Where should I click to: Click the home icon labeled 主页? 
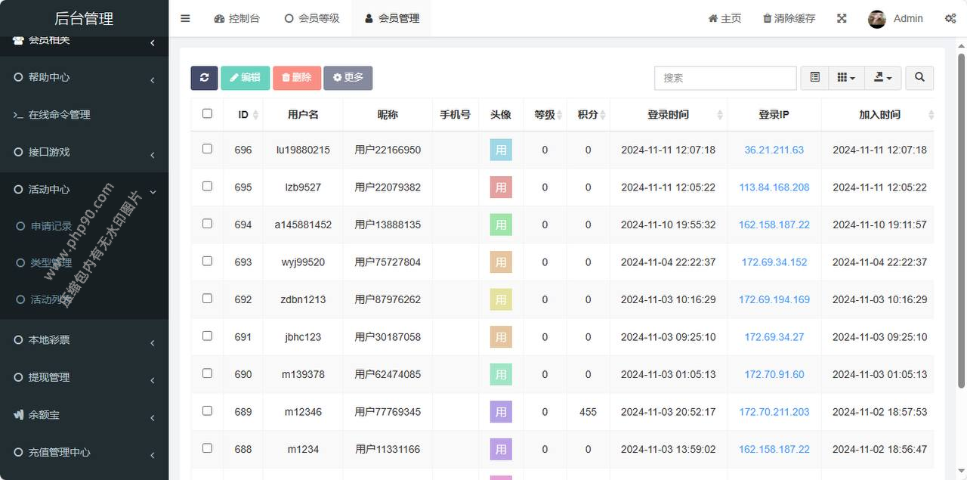(x=724, y=18)
